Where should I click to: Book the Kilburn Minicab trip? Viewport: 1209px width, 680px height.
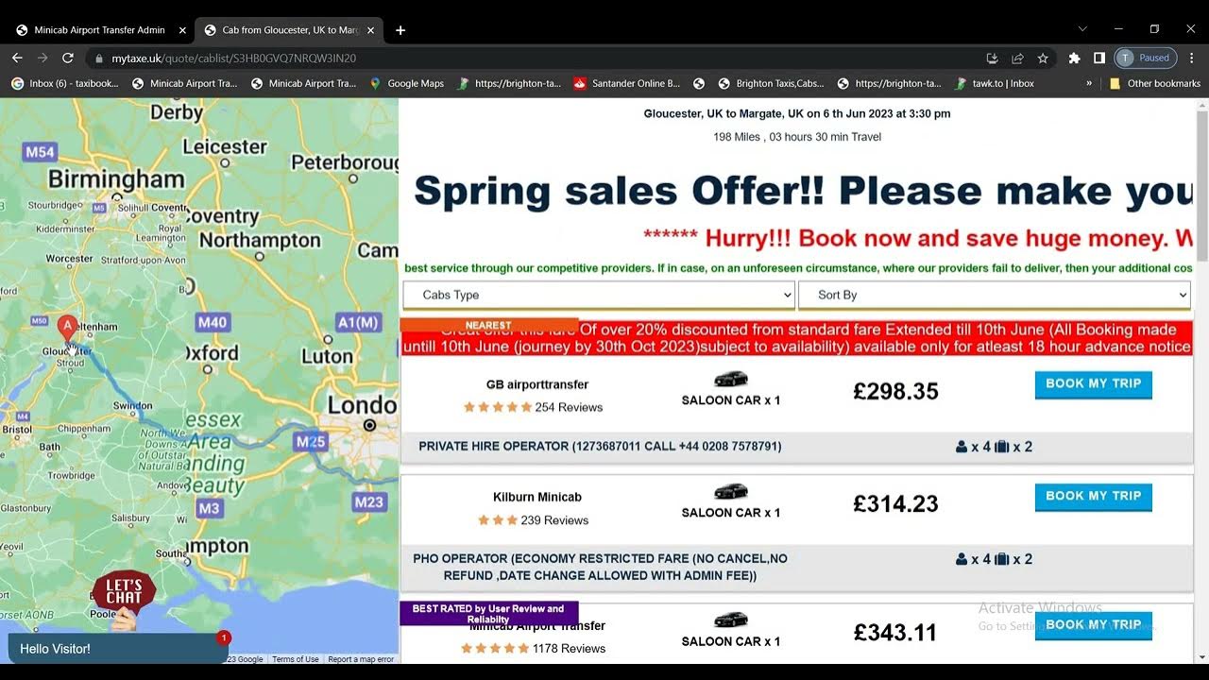click(x=1093, y=497)
